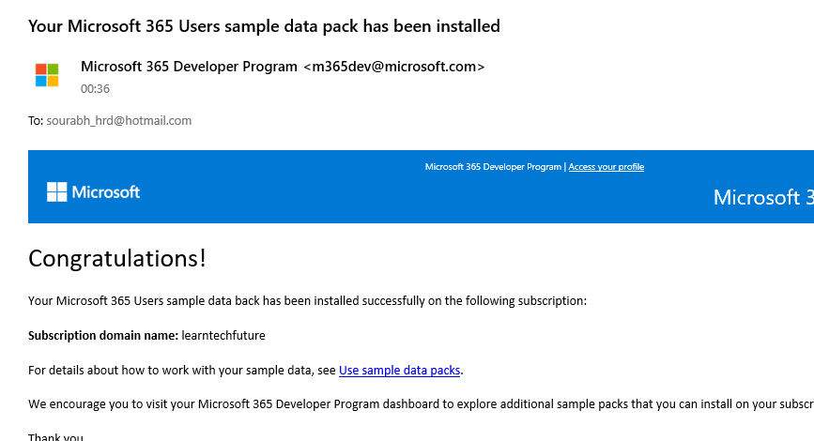Click the Microsoft four-square logo in blue banner

(57, 192)
